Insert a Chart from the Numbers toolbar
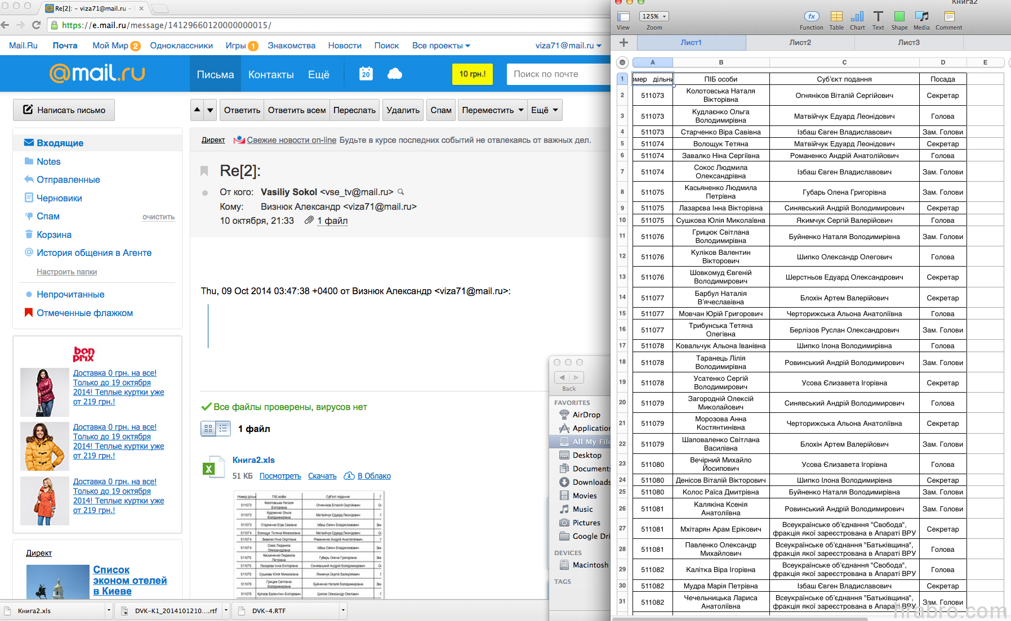 tap(857, 17)
